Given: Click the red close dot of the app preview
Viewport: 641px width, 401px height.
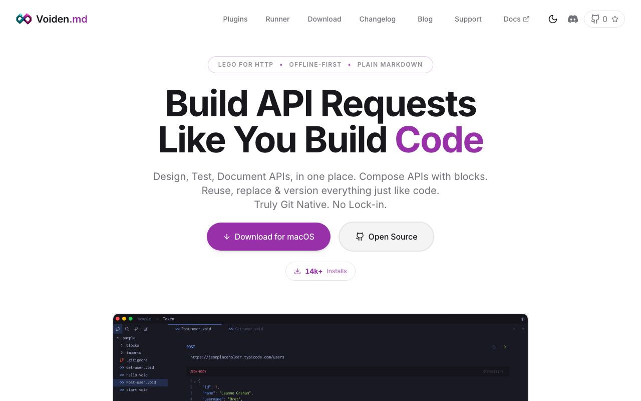Looking at the screenshot, I should (118, 319).
